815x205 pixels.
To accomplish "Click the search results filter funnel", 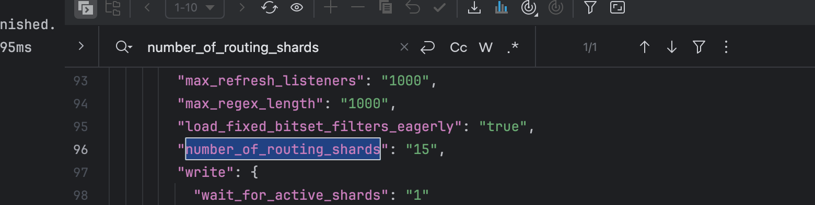I will click(x=699, y=47).
